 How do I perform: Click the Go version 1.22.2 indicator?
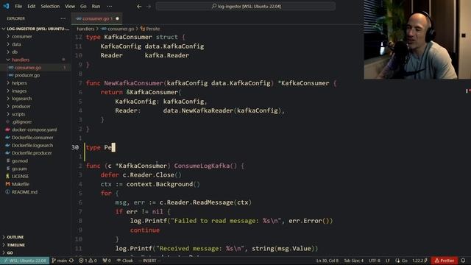419,261
